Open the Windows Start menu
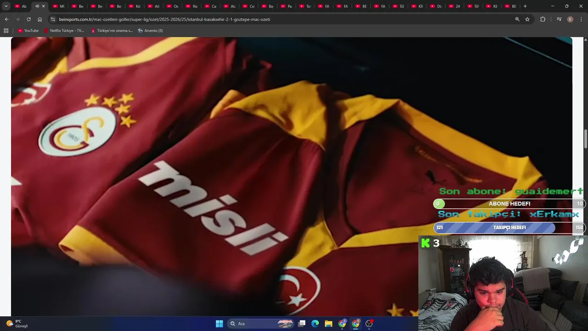The image size is (588, 331). pyautogui.click(x=219, y=324)
